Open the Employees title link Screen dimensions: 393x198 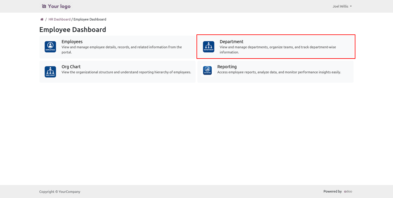pyautogui.click(x=72, y=42)
